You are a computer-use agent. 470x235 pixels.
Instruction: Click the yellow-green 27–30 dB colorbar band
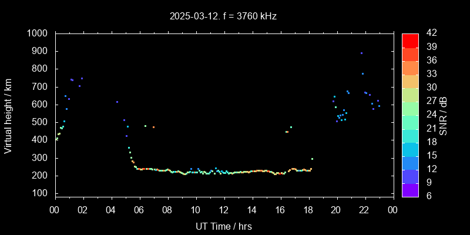pyautogui.click(x=410, y=95)
